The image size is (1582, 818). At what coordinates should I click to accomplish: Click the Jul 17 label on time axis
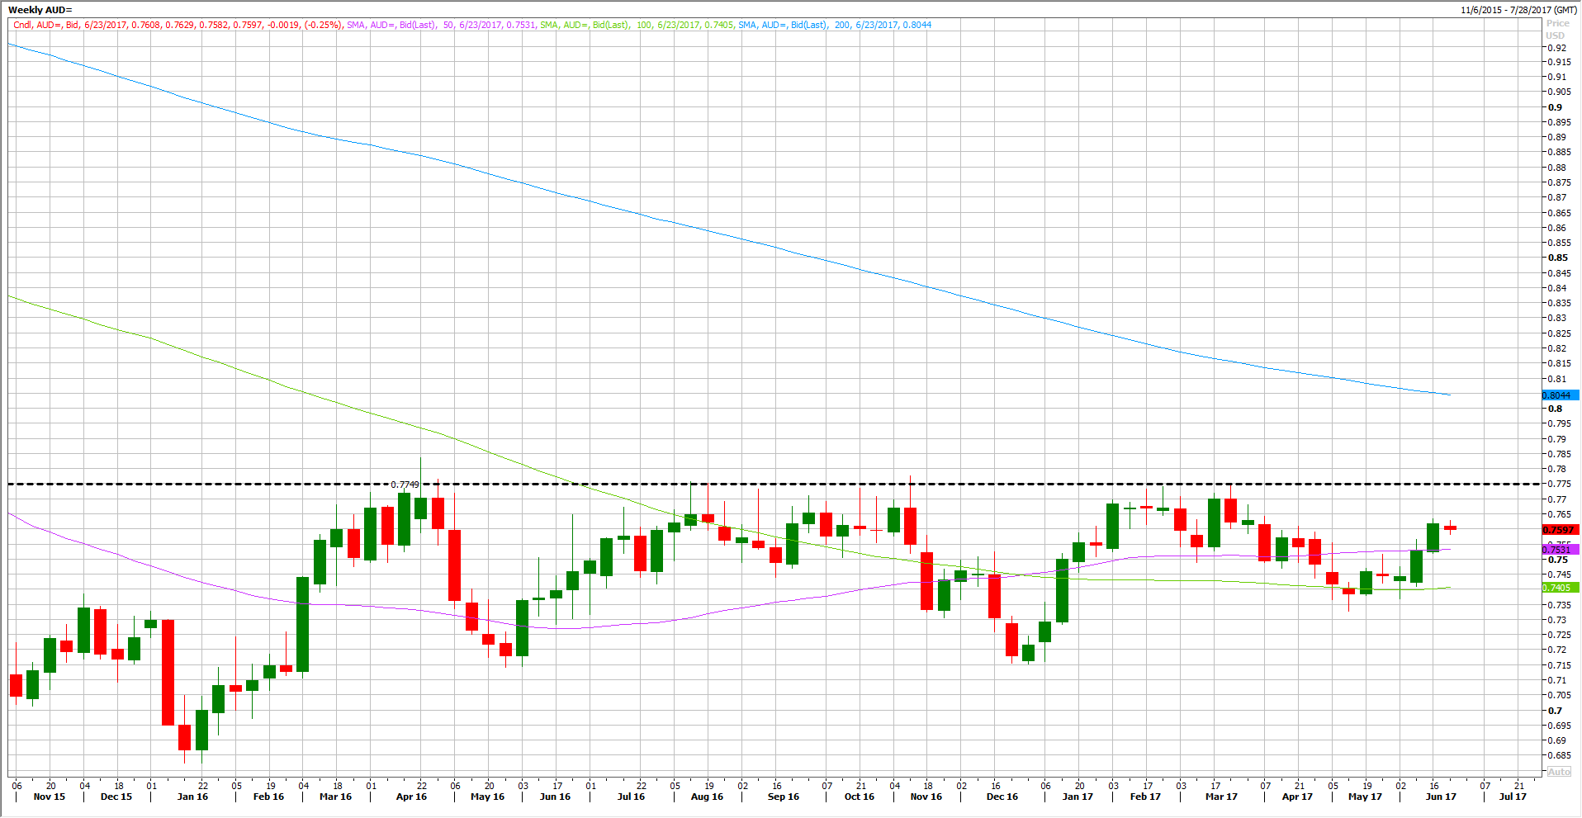(1513, 797)
